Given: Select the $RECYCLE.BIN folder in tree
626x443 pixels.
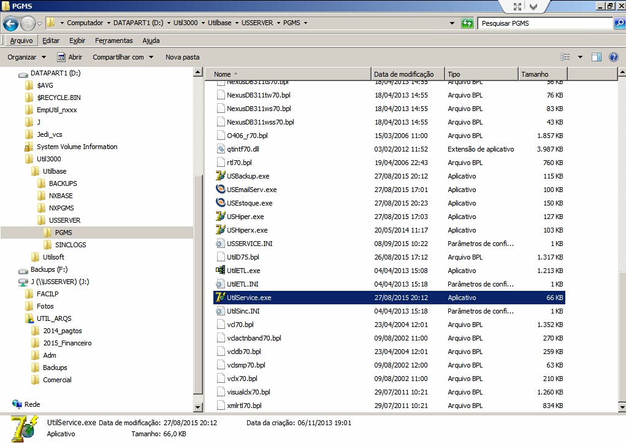Looking at the screenshot, I should point(59,98).
